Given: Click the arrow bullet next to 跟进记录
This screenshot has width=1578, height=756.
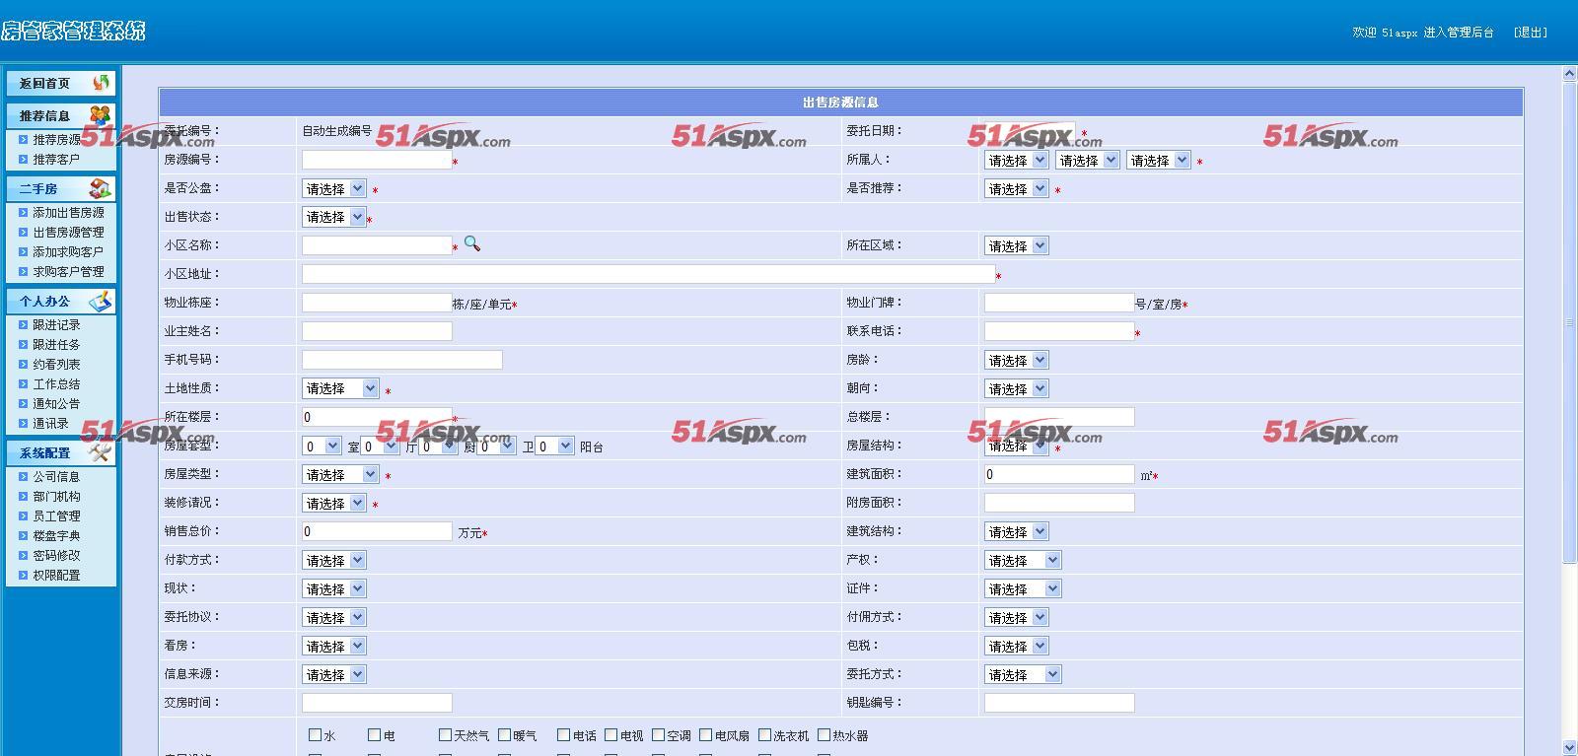Looking at the screenshot, I should pos(24,324).
